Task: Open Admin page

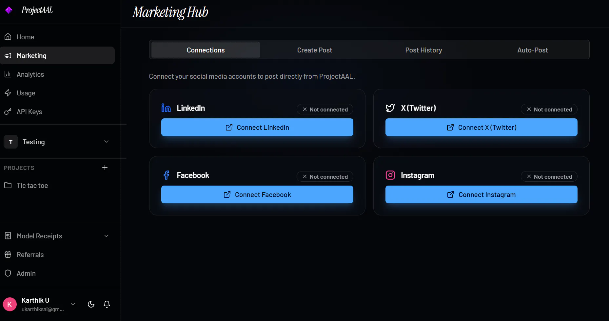Action: point(57,273)
